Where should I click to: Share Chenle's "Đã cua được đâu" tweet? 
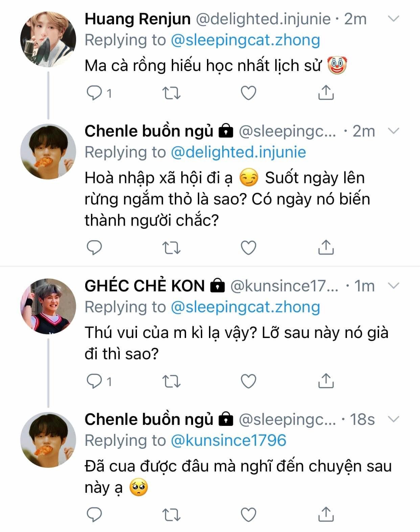click(326, 514)
